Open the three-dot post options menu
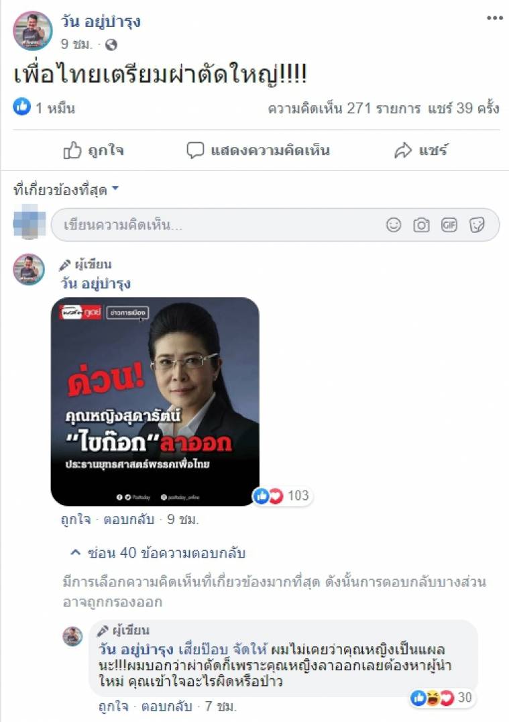Image resolution: width=509 pixels, height=722 pixels. pos(495,18)
